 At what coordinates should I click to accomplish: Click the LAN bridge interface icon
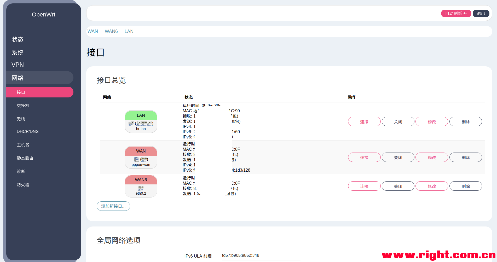click(131, 124)
